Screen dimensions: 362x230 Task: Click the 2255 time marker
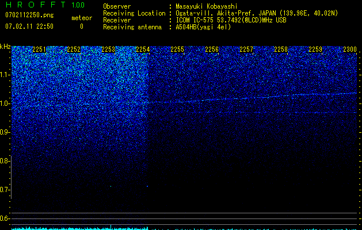[177, 49]
